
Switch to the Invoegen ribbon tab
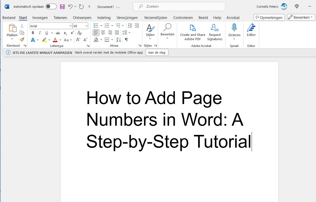[40, 17]
